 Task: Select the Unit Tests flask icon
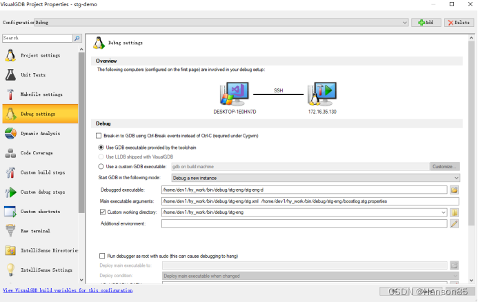[10, 75]
